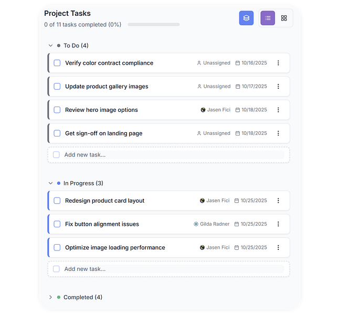Switch to list view icon
This screenshot has height=315, width=340.
coord(268,18)
